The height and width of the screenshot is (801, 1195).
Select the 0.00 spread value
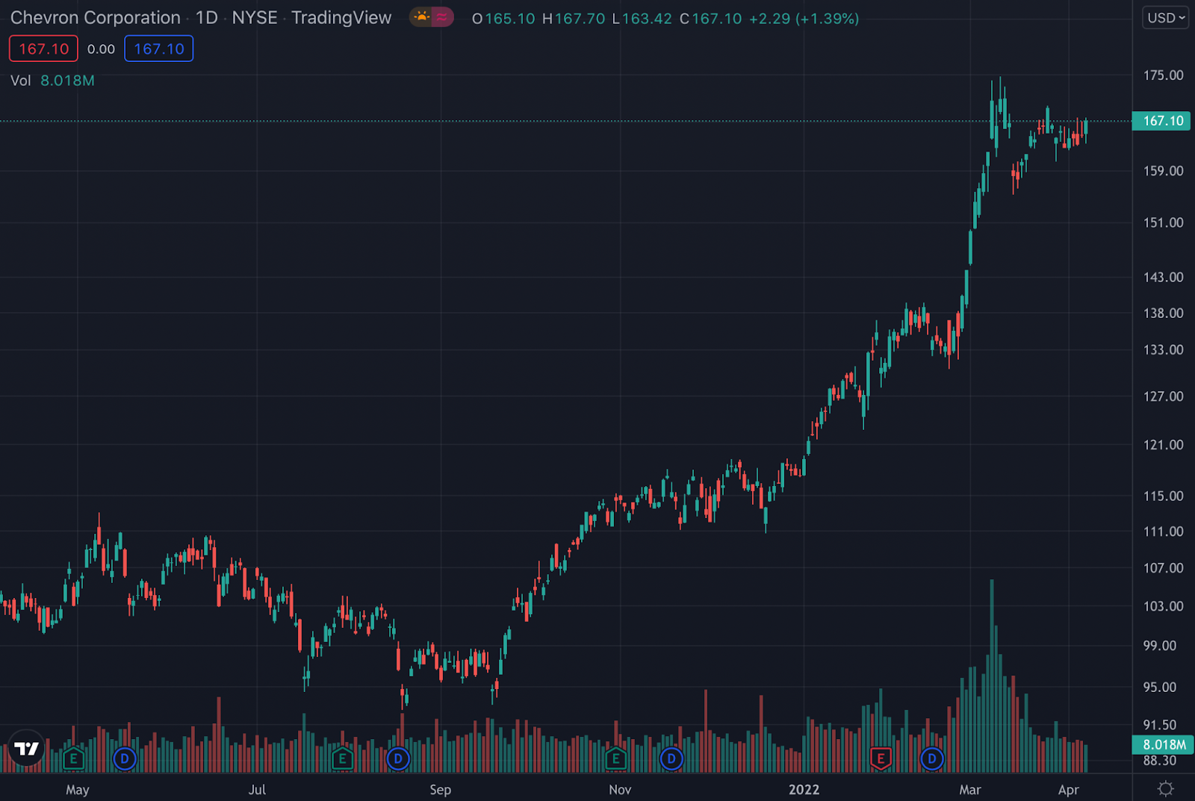pos(101,49)
